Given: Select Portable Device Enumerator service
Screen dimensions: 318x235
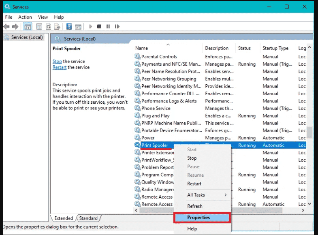Looking at the screenshot, I should point(220,130).
